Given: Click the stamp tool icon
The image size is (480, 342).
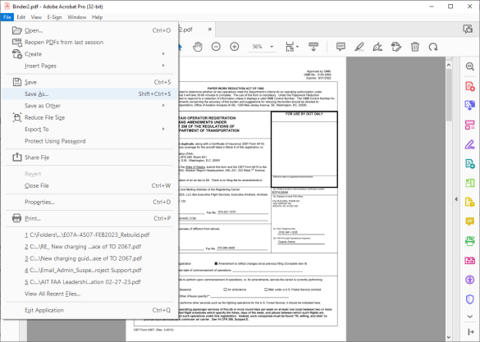Looking at the screenshot, I should pyautogui.click(x=396, y=47).
